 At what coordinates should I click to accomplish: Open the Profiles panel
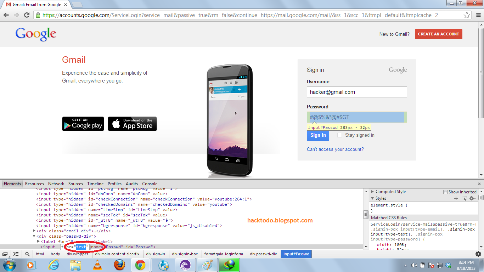114,184
